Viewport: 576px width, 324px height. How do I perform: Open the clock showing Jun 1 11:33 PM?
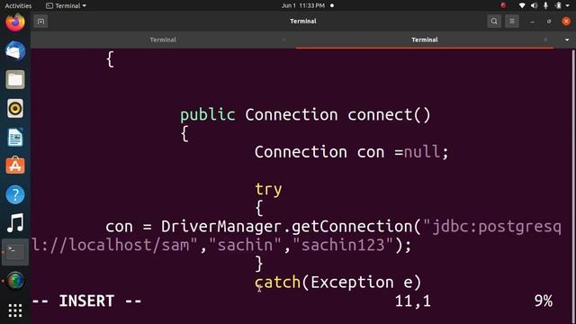pos(303,5)
